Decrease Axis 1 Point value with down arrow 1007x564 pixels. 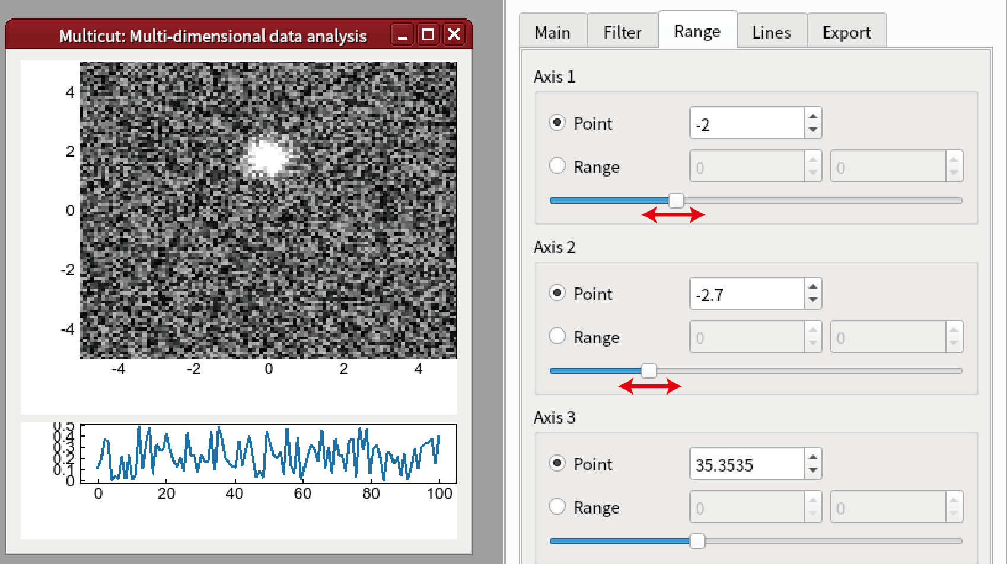click(x=813, y=130)
